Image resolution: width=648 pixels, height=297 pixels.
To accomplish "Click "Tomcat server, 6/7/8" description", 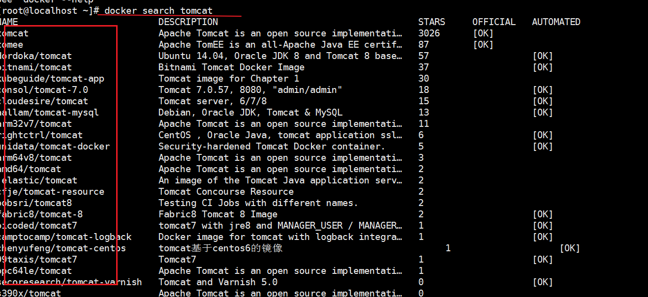I will (213, 101).
